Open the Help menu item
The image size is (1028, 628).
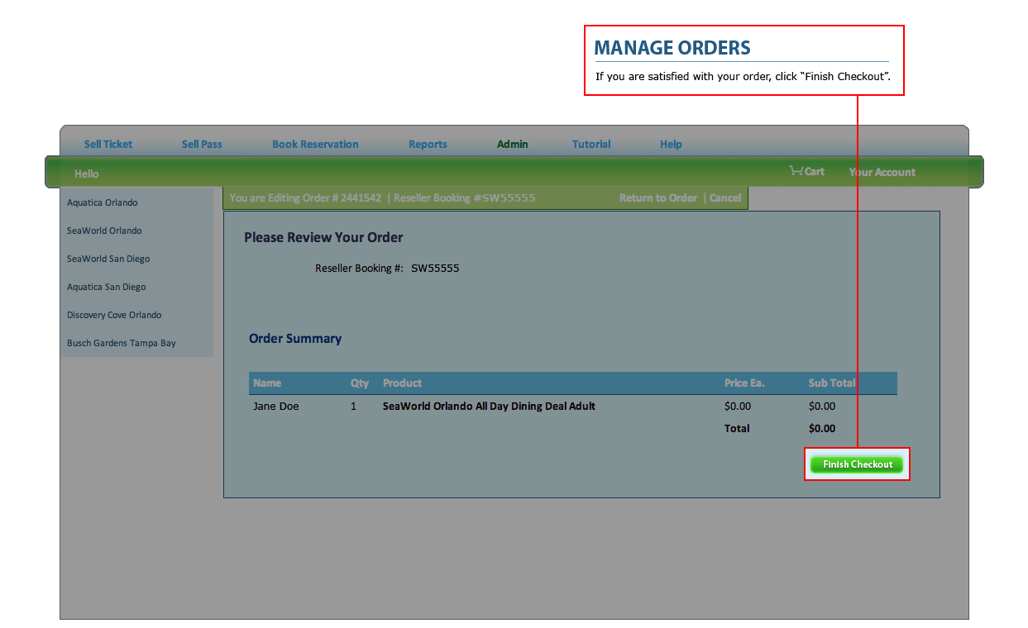(671, 144)
